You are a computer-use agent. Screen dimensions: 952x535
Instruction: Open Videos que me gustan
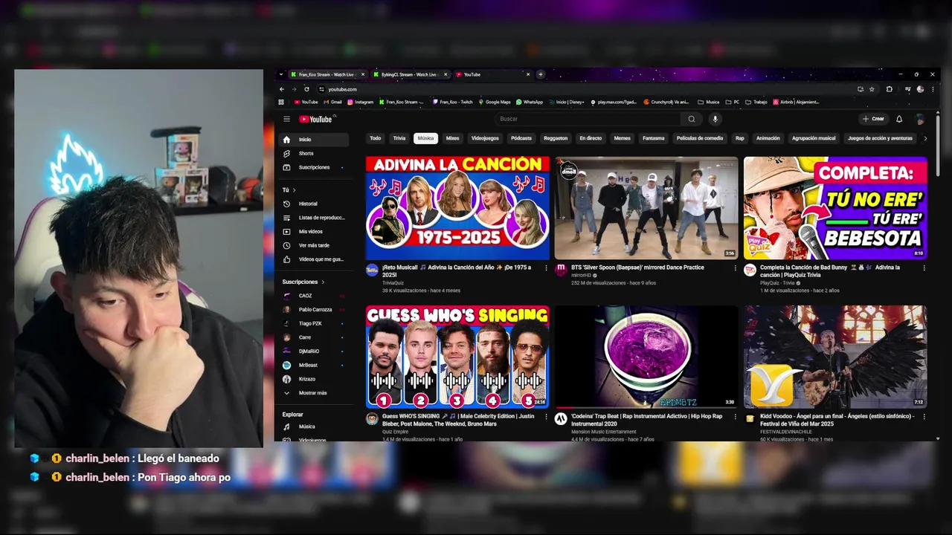(315, 259)
